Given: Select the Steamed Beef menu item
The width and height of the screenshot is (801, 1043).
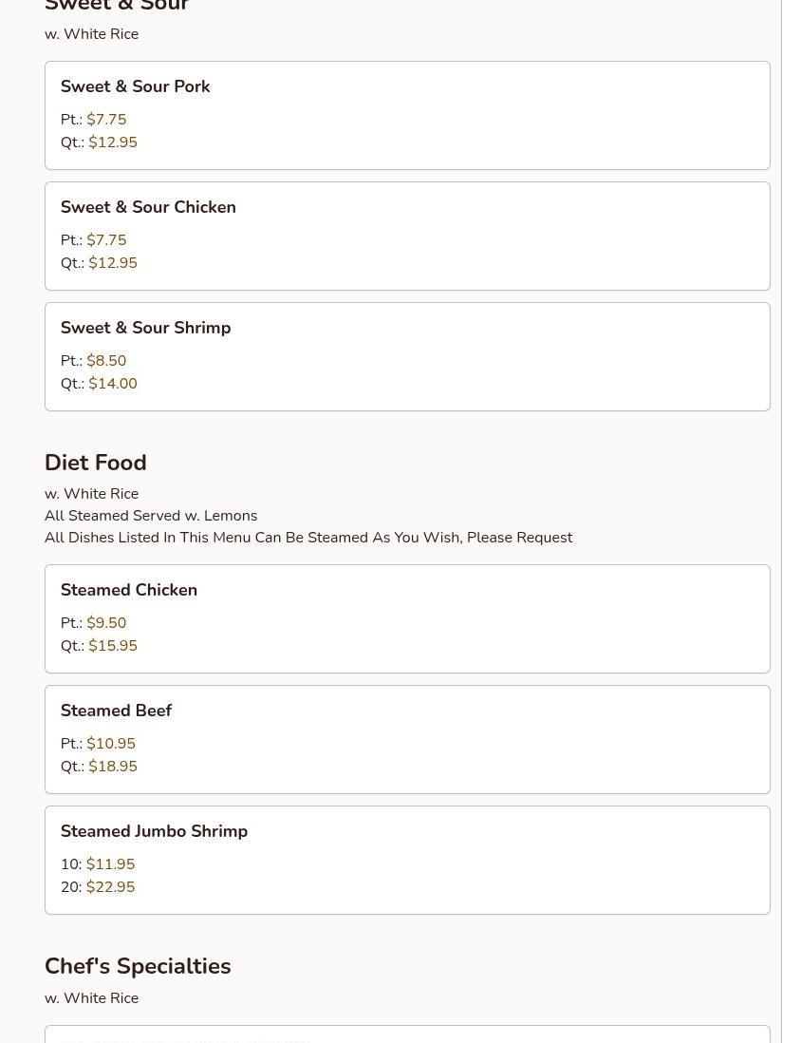Looking at the screenshot, I should tap(116, 711).
